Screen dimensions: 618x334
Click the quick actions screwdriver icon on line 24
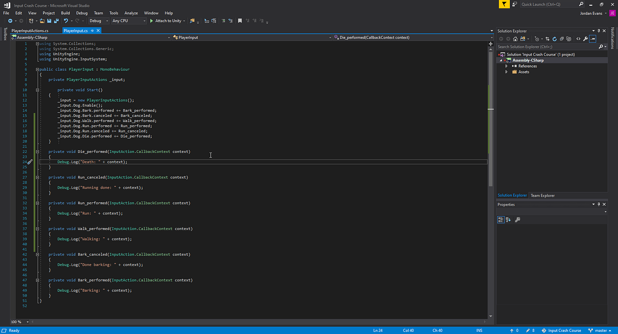coord(30,162)
